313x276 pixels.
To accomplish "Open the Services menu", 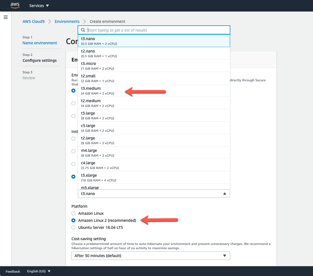I will (x=39, y=6).
